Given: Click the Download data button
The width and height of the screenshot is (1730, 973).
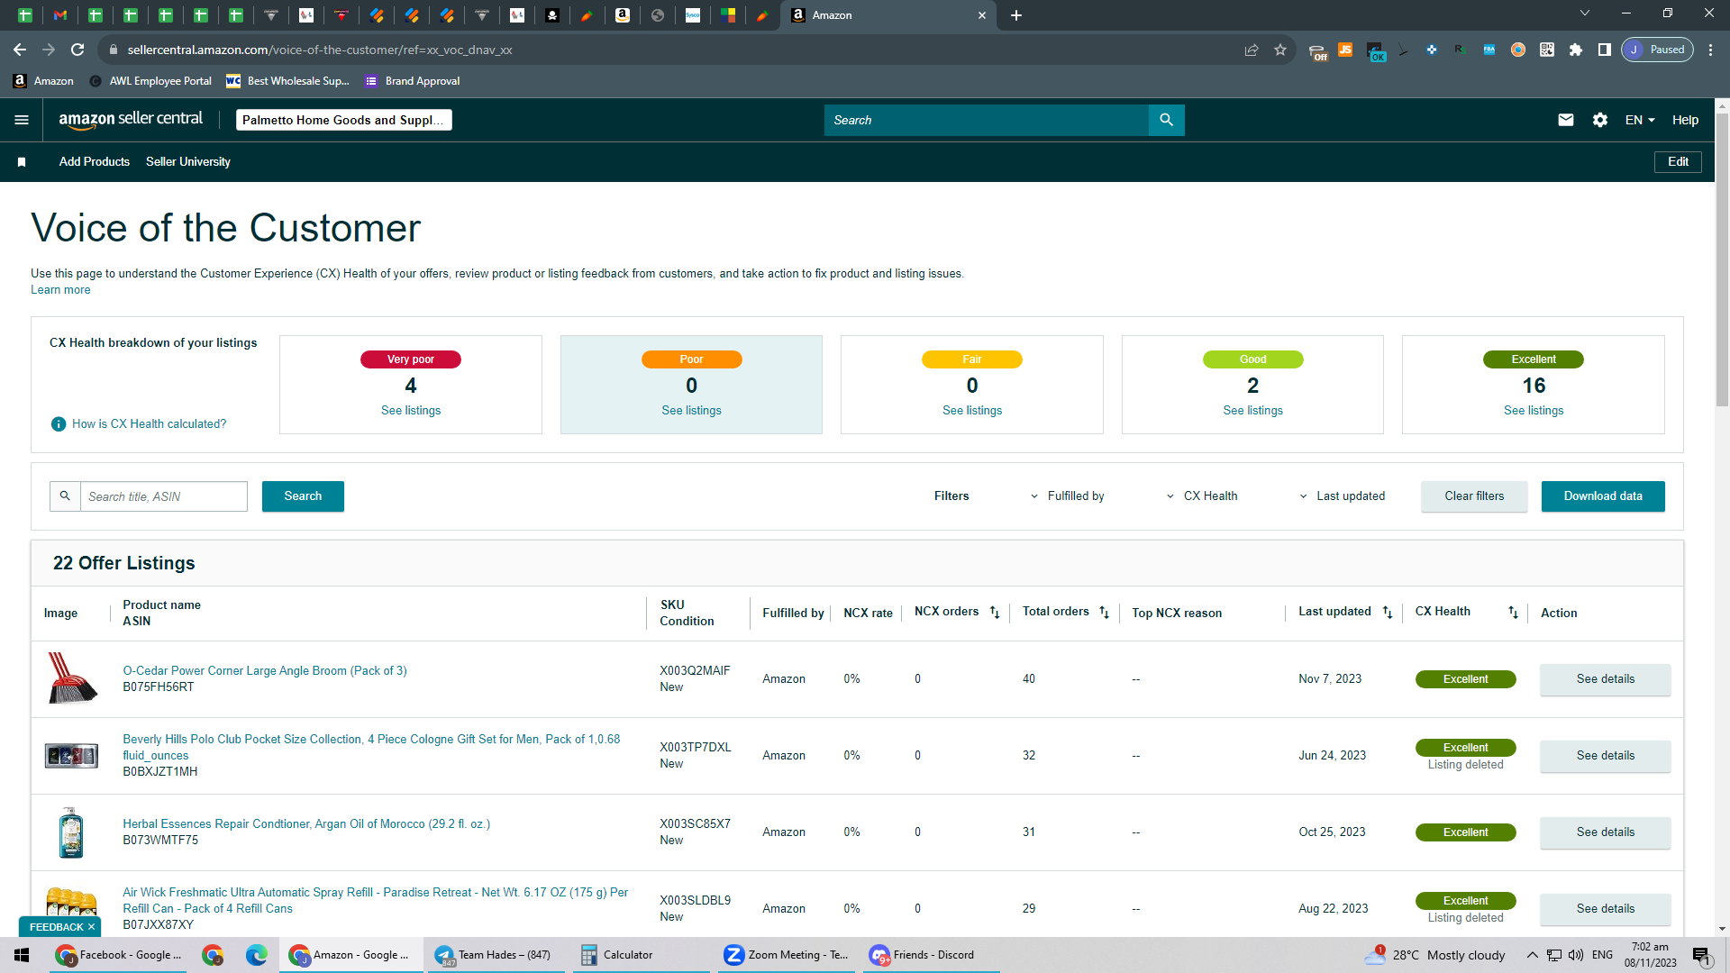Looking at the screenshot, I should click(x=1603, y=496).
